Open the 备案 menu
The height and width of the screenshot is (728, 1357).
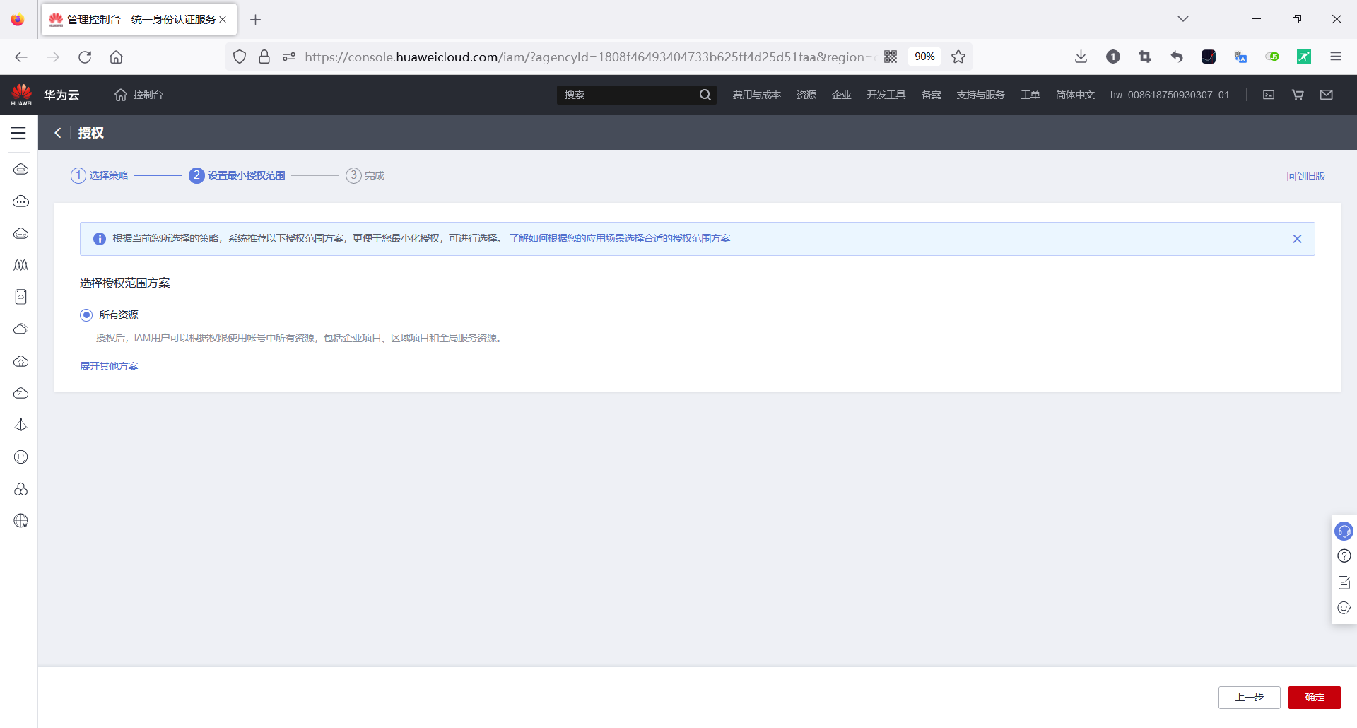click(x=931, y=95)
